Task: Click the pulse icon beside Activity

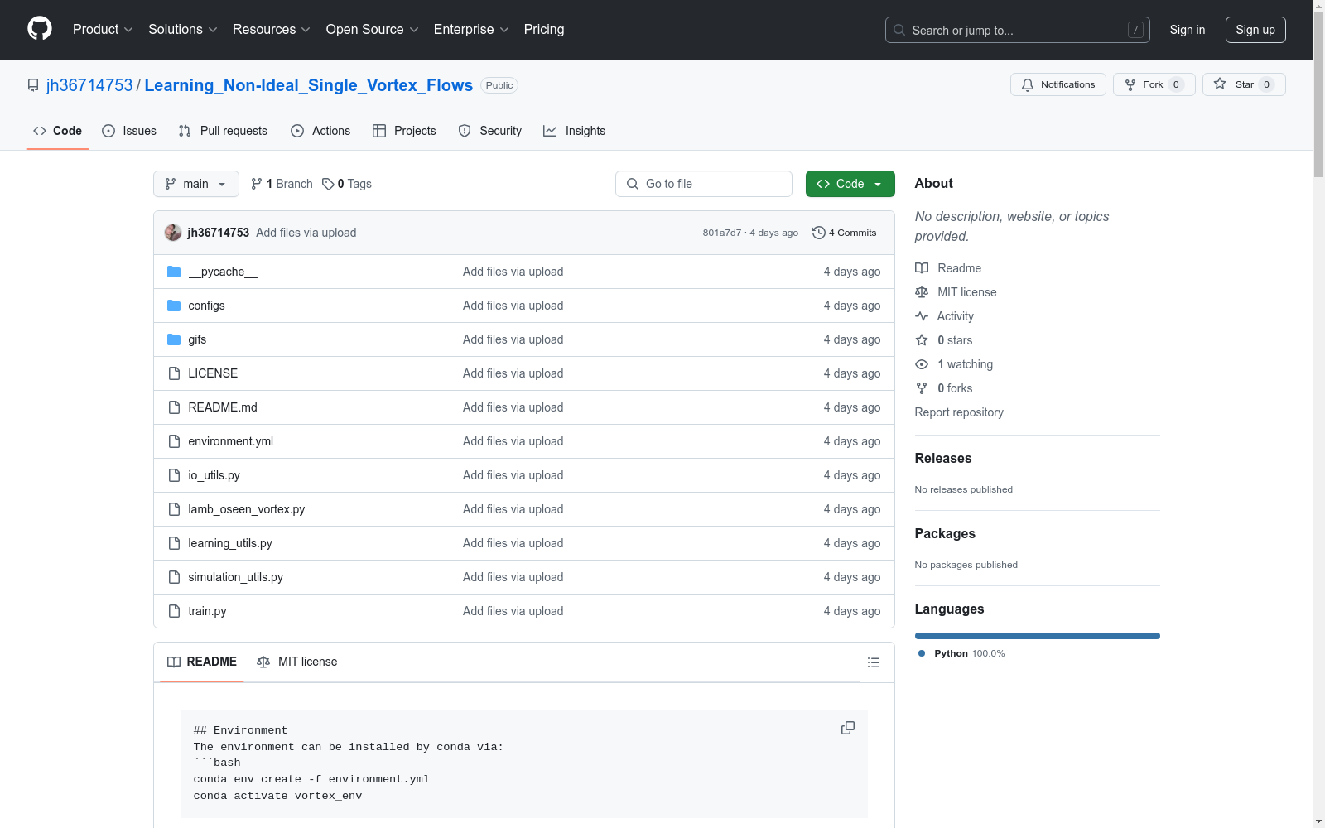Action: click(922, 316)
